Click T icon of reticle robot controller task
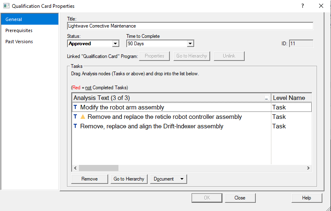Screen dimensions: 331x211 [75, 116]
